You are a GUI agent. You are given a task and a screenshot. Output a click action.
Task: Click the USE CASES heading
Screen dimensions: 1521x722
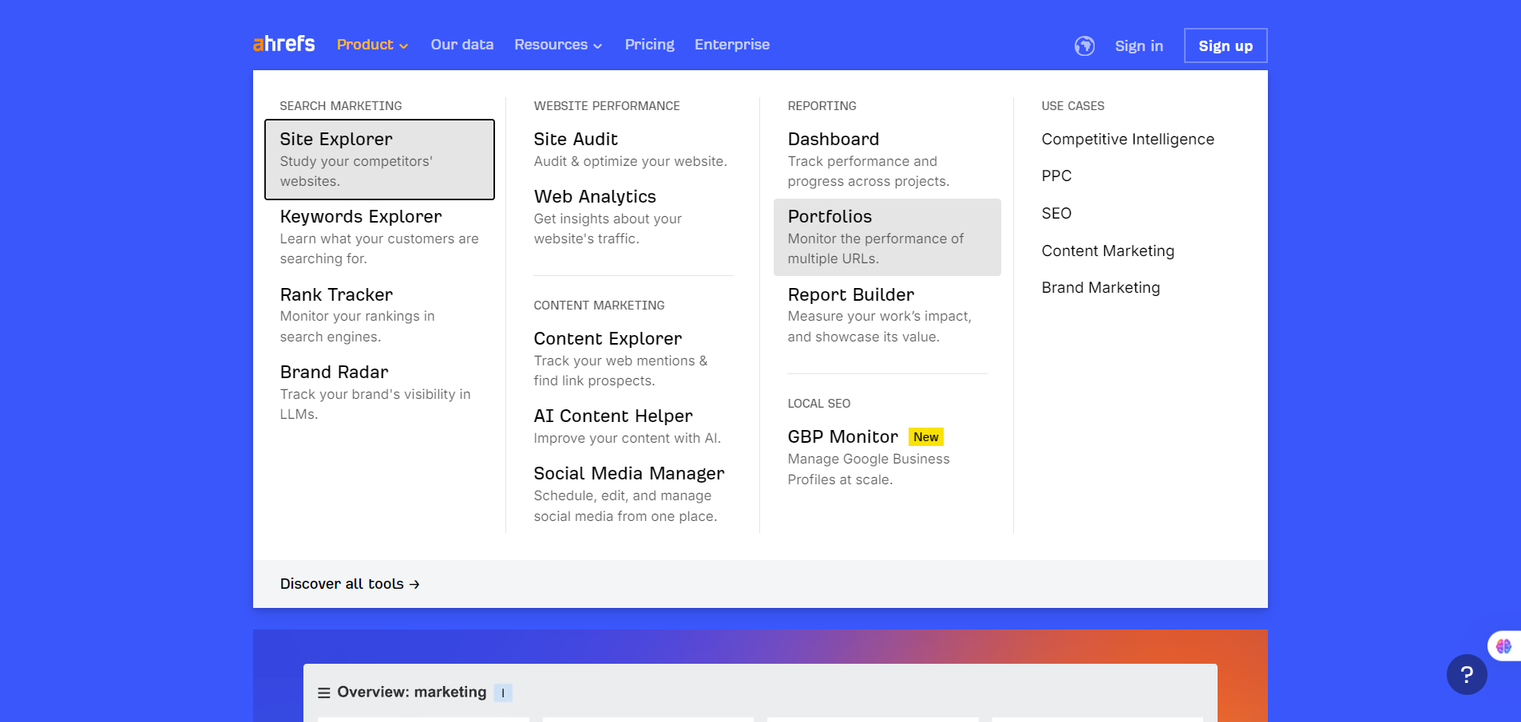(1073, 106)
